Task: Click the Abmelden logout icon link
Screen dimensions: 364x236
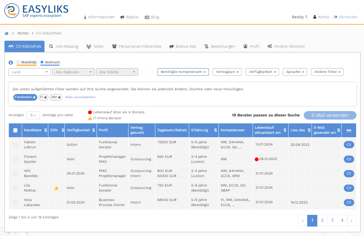Action: pyautogui.click(x=346, y=17)
